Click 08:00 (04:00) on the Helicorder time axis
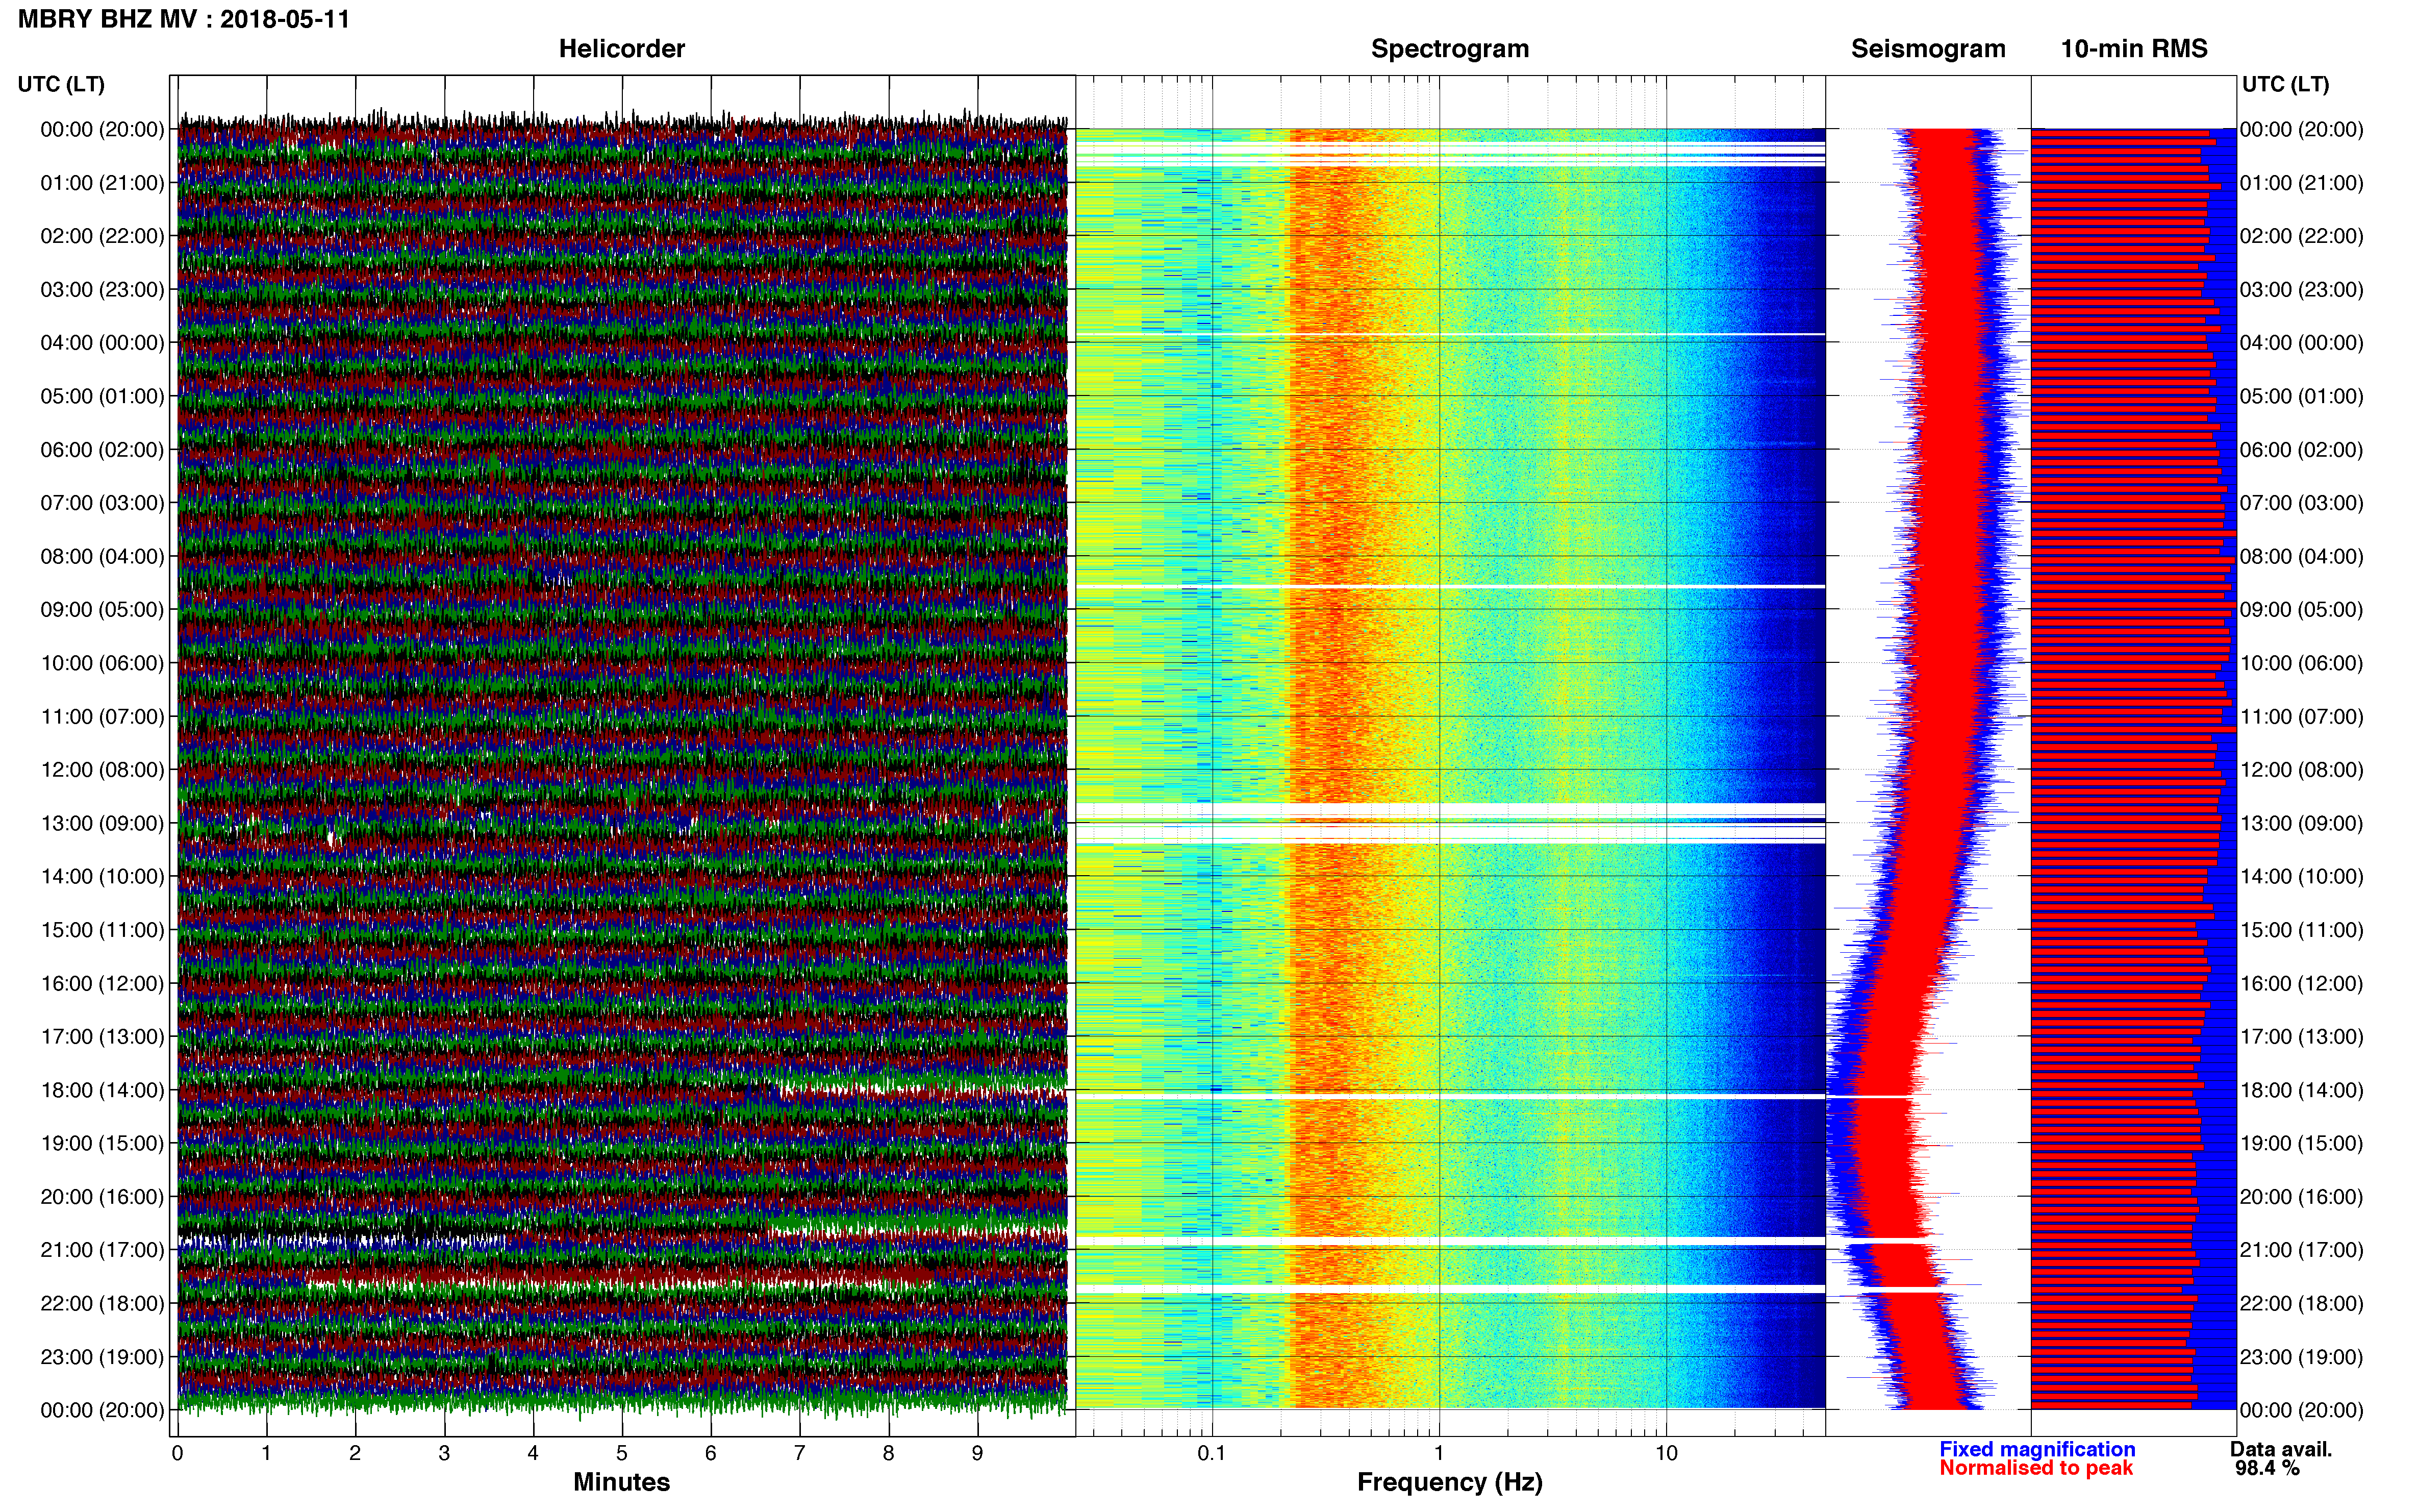2418x1512 pixels. pos(102,556)
